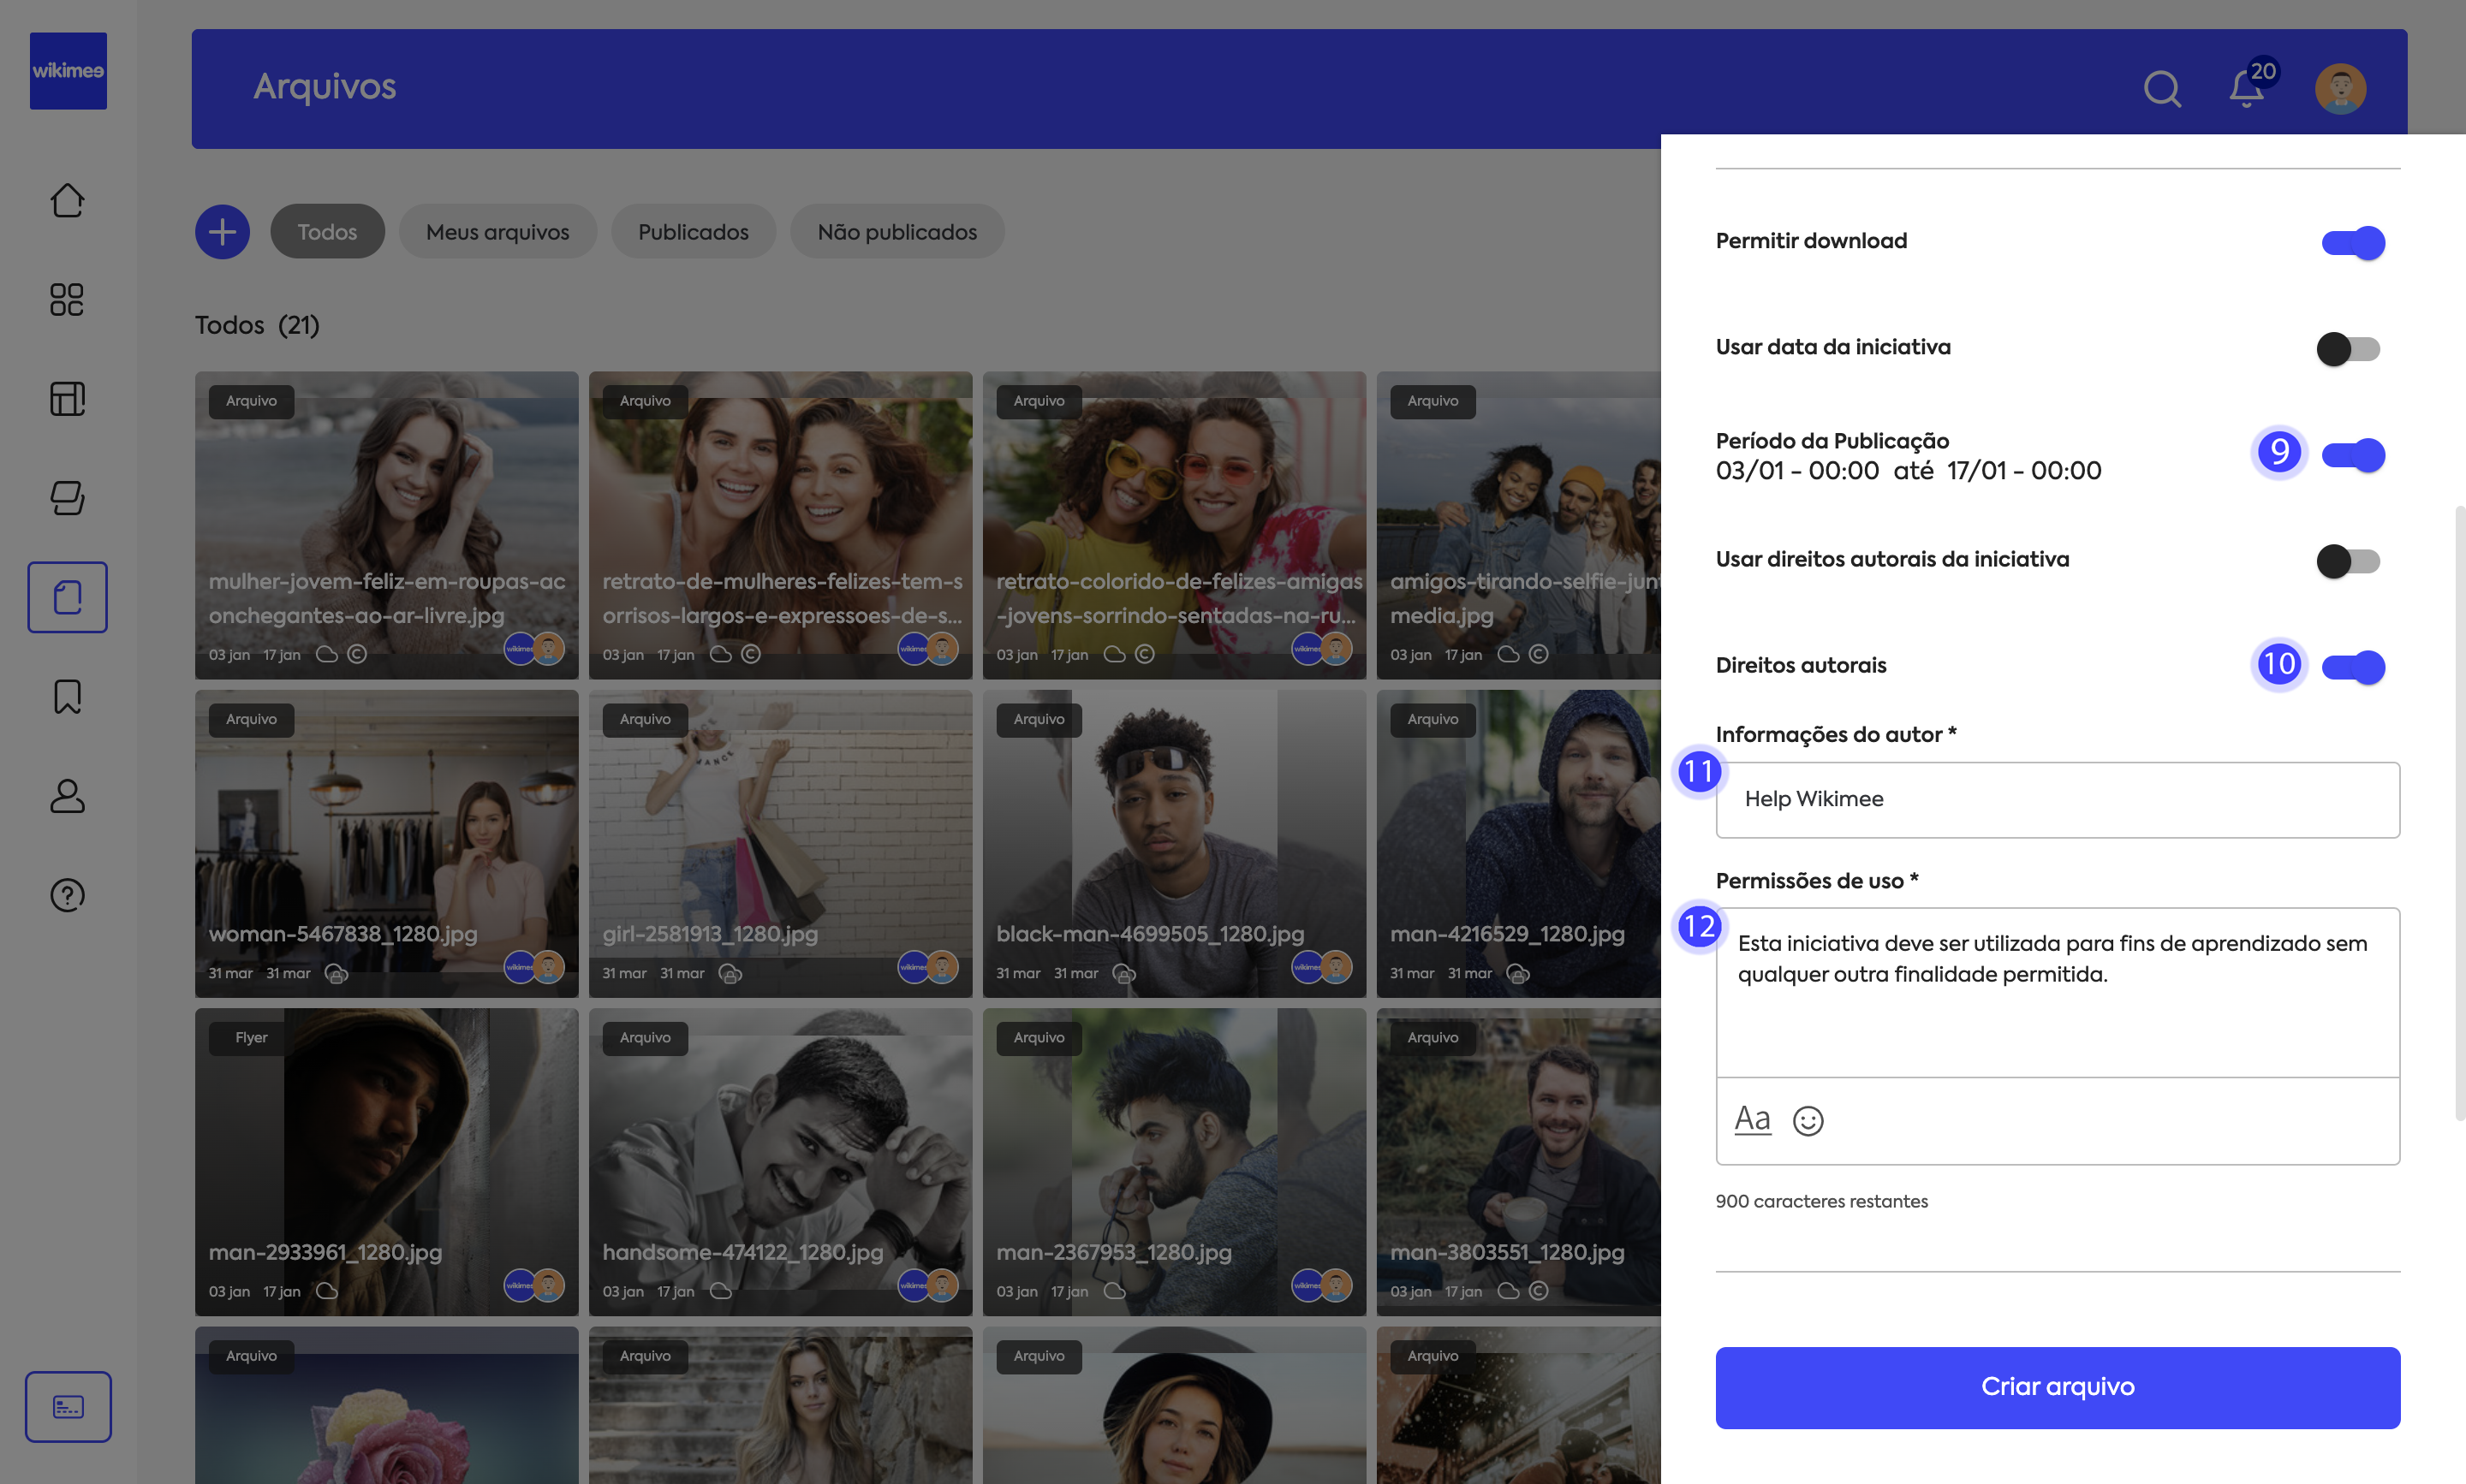The width and height of the screenshot is (2466, 1484).
Task: Switch to the Não publicados tab
Action: click(x=896, y=232)
